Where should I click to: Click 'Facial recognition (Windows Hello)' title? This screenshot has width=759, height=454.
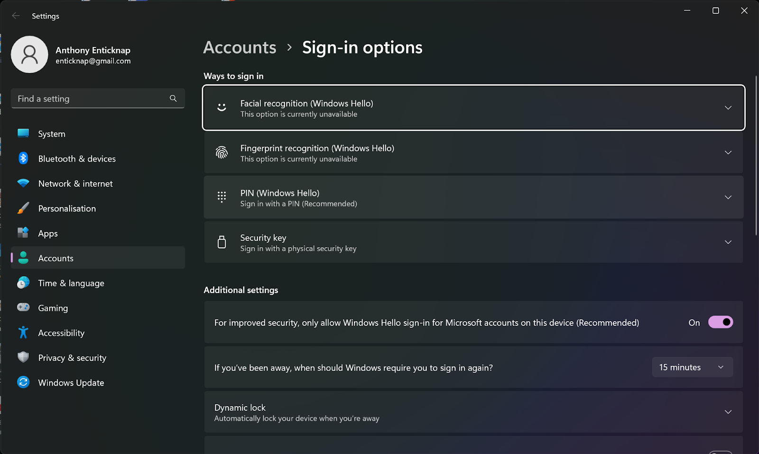coord(306,103)
